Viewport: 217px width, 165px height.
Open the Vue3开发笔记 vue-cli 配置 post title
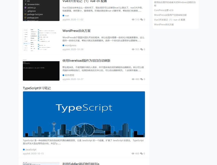[85, 1]
